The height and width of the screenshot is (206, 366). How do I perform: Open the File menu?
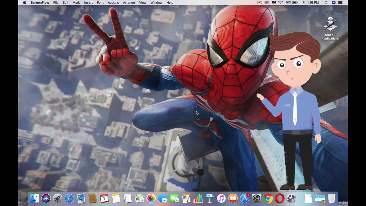pyautogui.click(x=56, y=3)
